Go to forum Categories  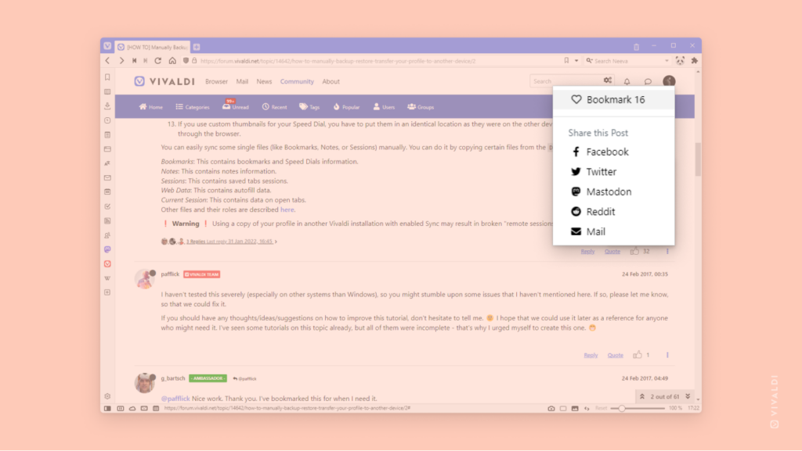click(x=193, y=106)
